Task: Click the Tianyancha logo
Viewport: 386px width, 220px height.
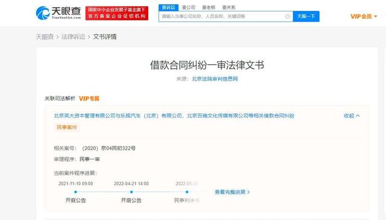Action: (59, 13)
